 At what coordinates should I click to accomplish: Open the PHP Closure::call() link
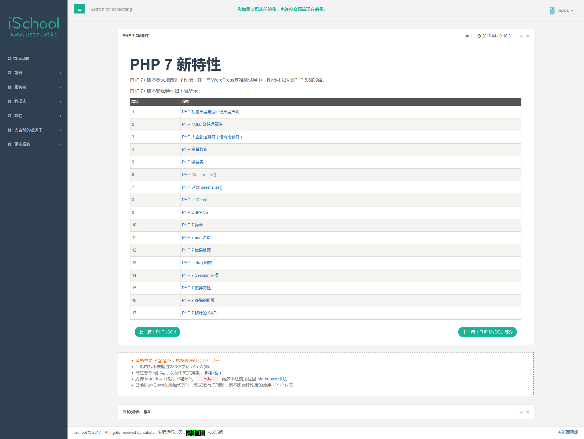[199, 175]
